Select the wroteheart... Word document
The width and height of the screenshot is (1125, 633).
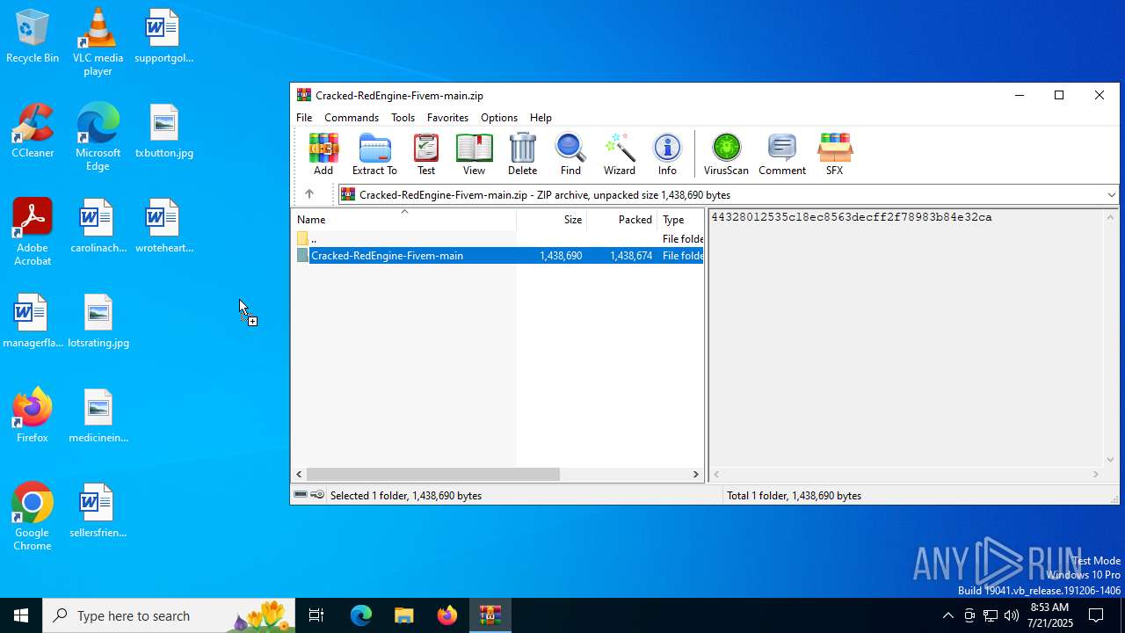point(163,226)
